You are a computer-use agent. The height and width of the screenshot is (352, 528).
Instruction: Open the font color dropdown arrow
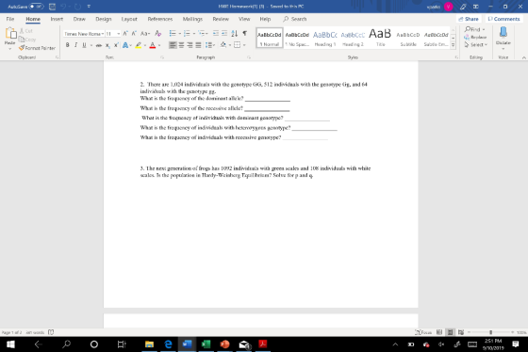pos(159,45)
